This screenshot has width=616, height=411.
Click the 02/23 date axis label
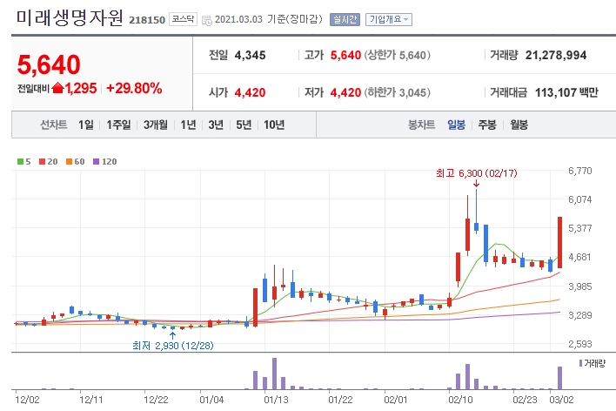[525, 400]
